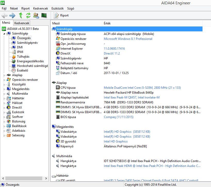Select the Hordozható számítógép tree item

[32, 66]
